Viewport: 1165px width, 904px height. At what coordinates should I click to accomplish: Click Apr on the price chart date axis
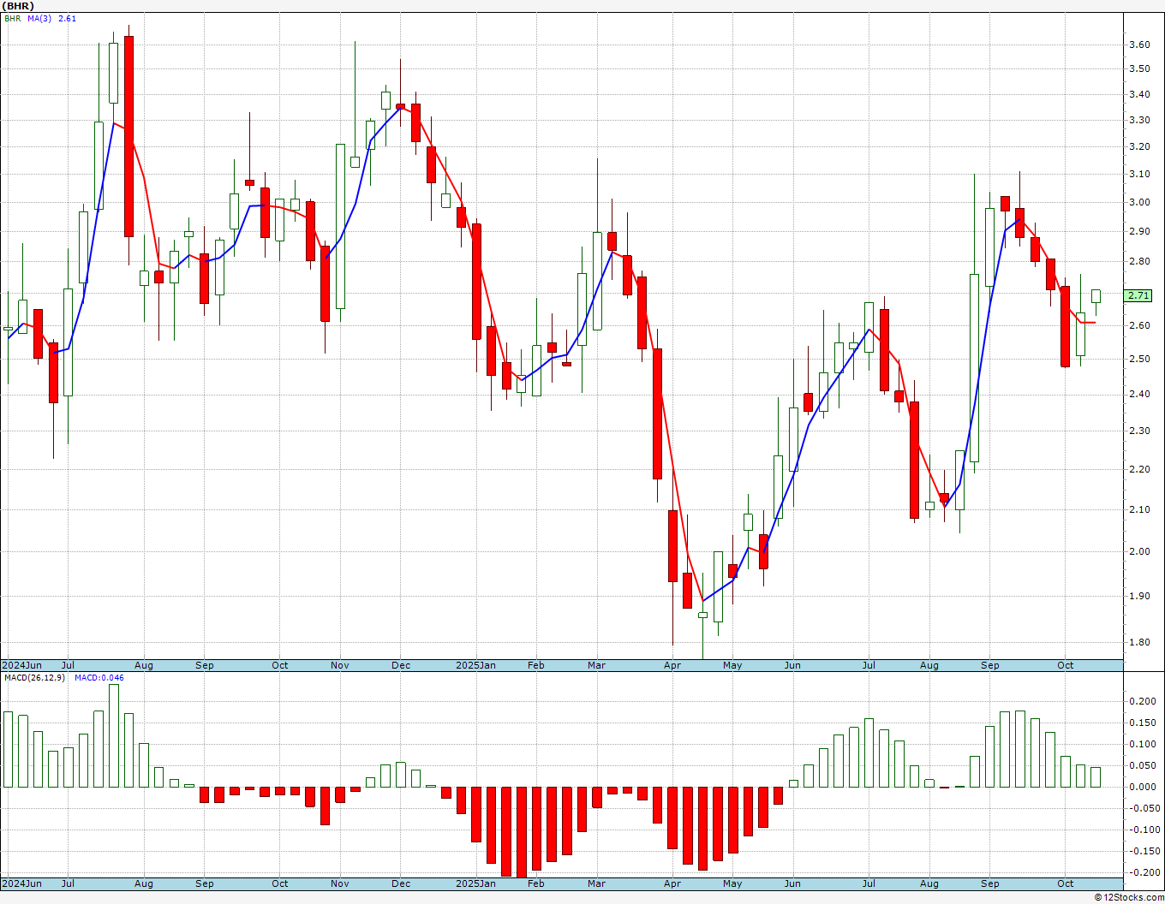[x=672, y=665]
